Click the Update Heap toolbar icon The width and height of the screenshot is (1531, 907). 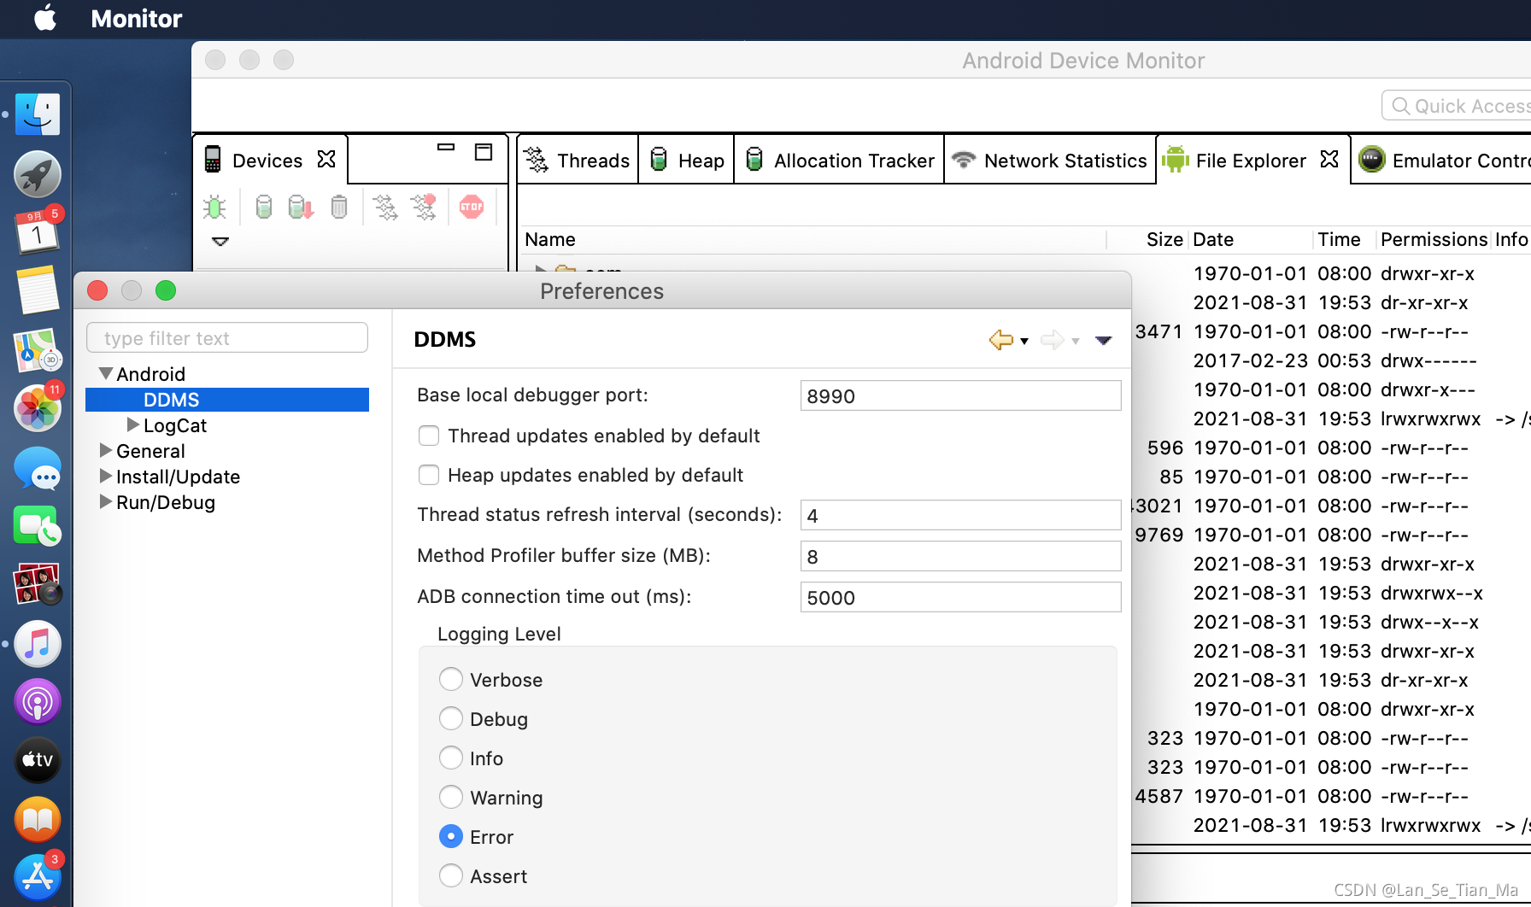click(264, 207)
